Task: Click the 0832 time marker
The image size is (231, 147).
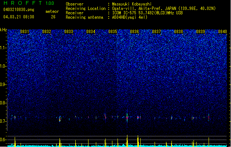Action: 47,32
